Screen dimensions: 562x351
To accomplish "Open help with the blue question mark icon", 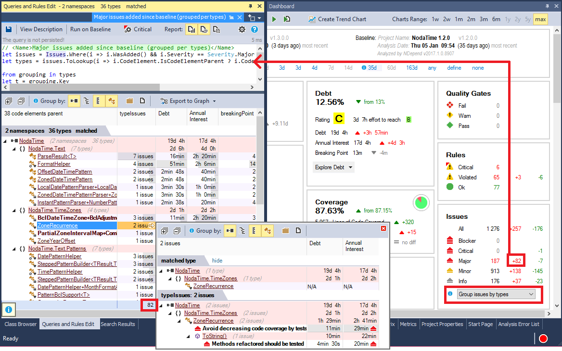I will 255,29.
